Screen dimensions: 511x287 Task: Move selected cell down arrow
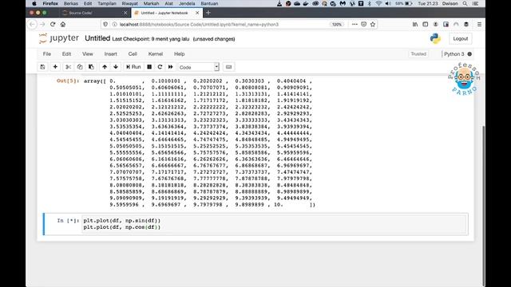[x=116, y=67]
